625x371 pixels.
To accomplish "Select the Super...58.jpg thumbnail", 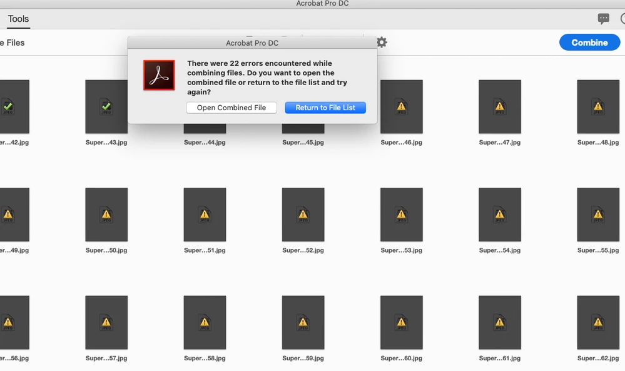I will tap(205, 322).
